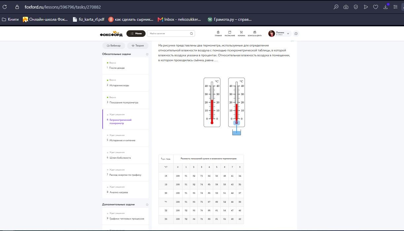Click the chat icon next to the profile
404x231 pixels.
296,34
